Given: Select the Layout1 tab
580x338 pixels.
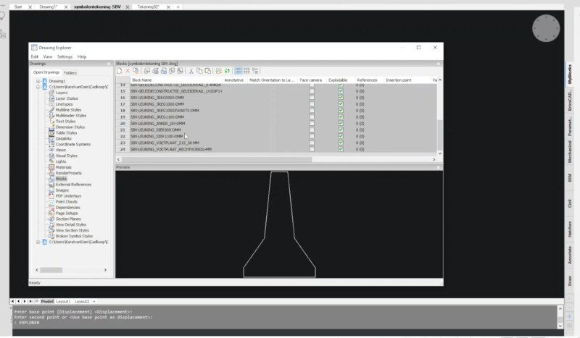Looking at the screenshot, I should pyautogui.click(x=64, y=300).
